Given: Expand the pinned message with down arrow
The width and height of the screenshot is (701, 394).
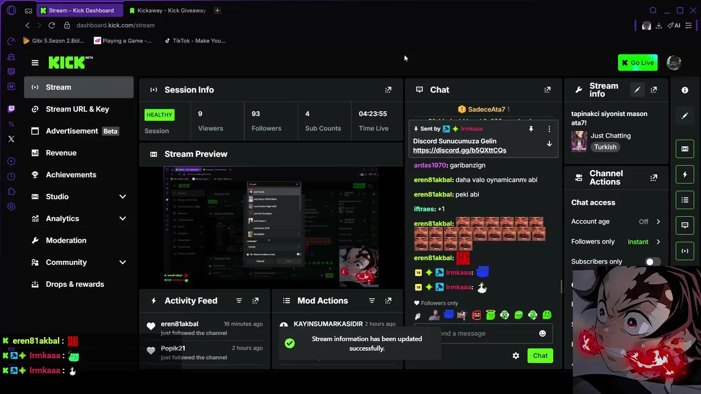Looking at the screenshot, I should click(x=549, y=144).
